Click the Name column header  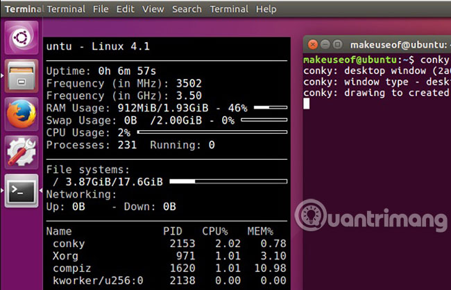(x=59, y=231)
